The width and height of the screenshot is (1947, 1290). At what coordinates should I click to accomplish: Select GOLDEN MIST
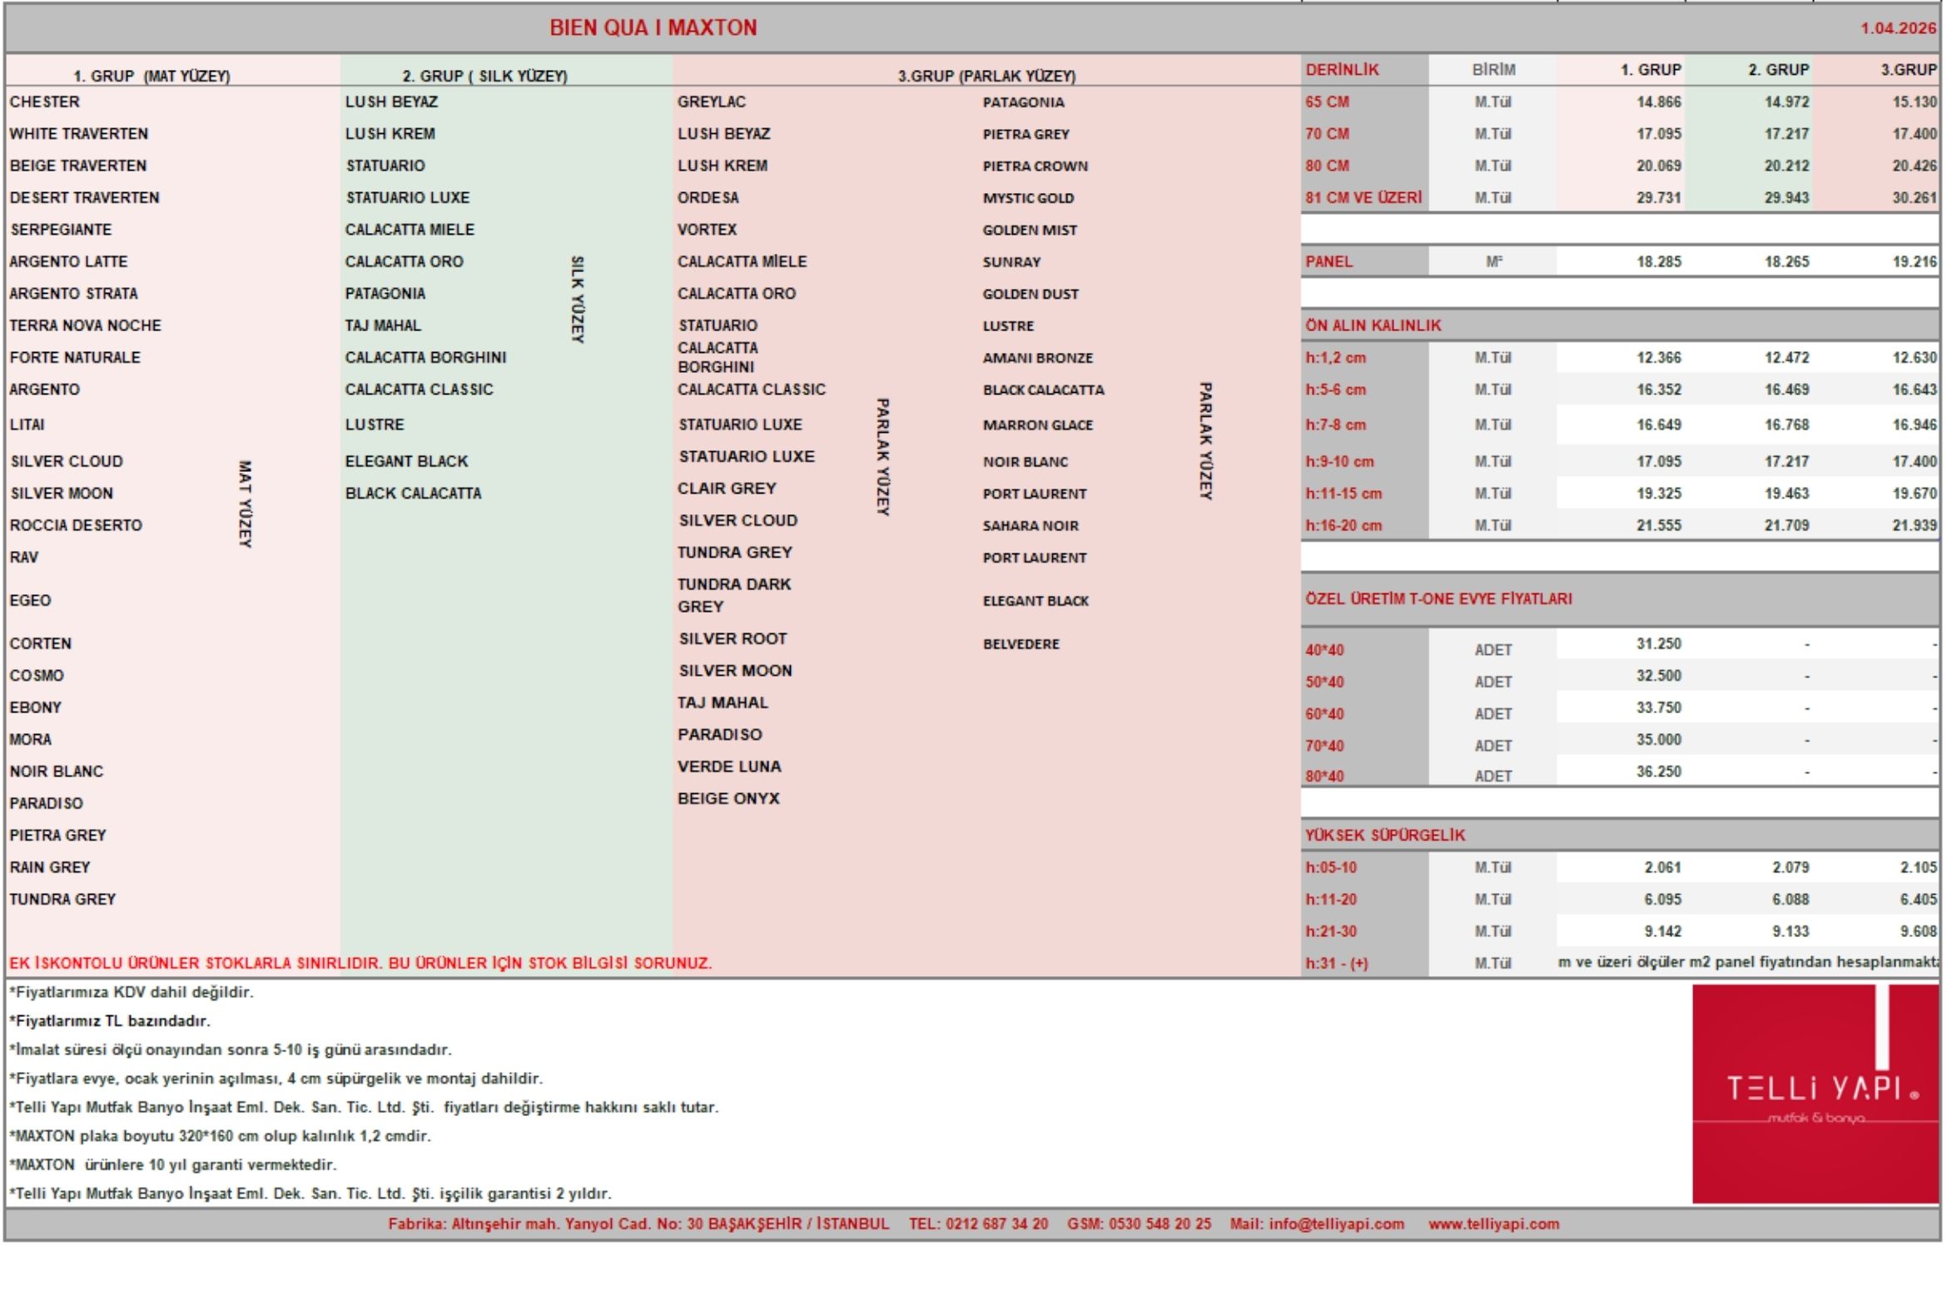1030,230
